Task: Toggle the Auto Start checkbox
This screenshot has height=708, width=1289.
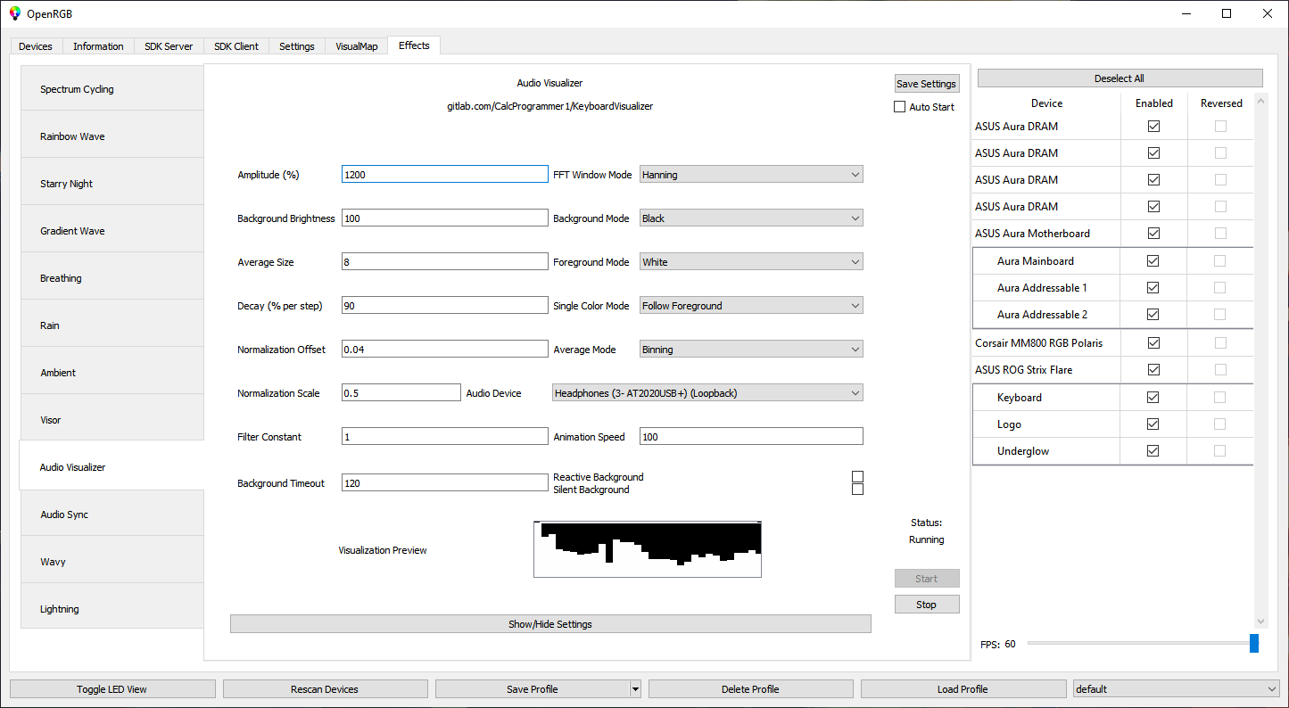Action: 899,107
